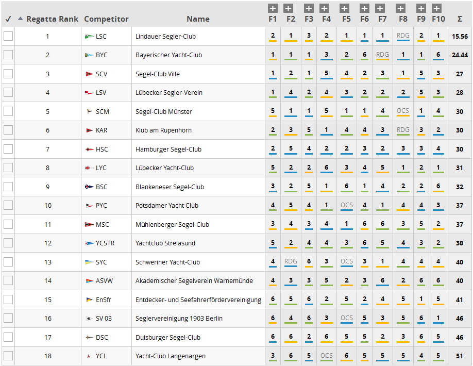Click the name Mühlenberger Segel-Club
Viewport: 473px width, 366px height.
tap(172, 225)
